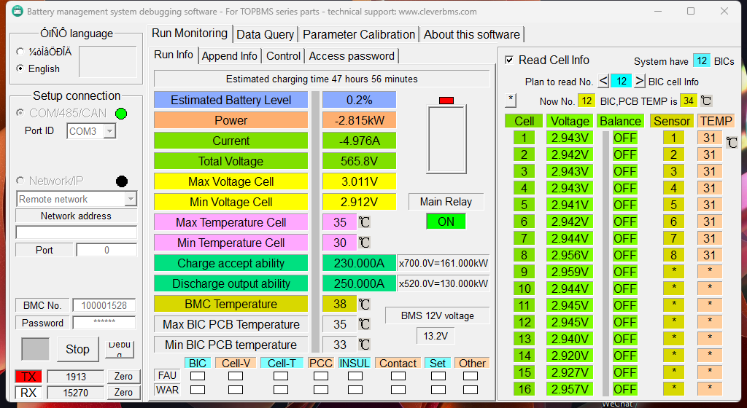This screenshot has width=747, height=408.
Task: Switch to the Append Info sub-tab
Action: click(x=229, y=56)
